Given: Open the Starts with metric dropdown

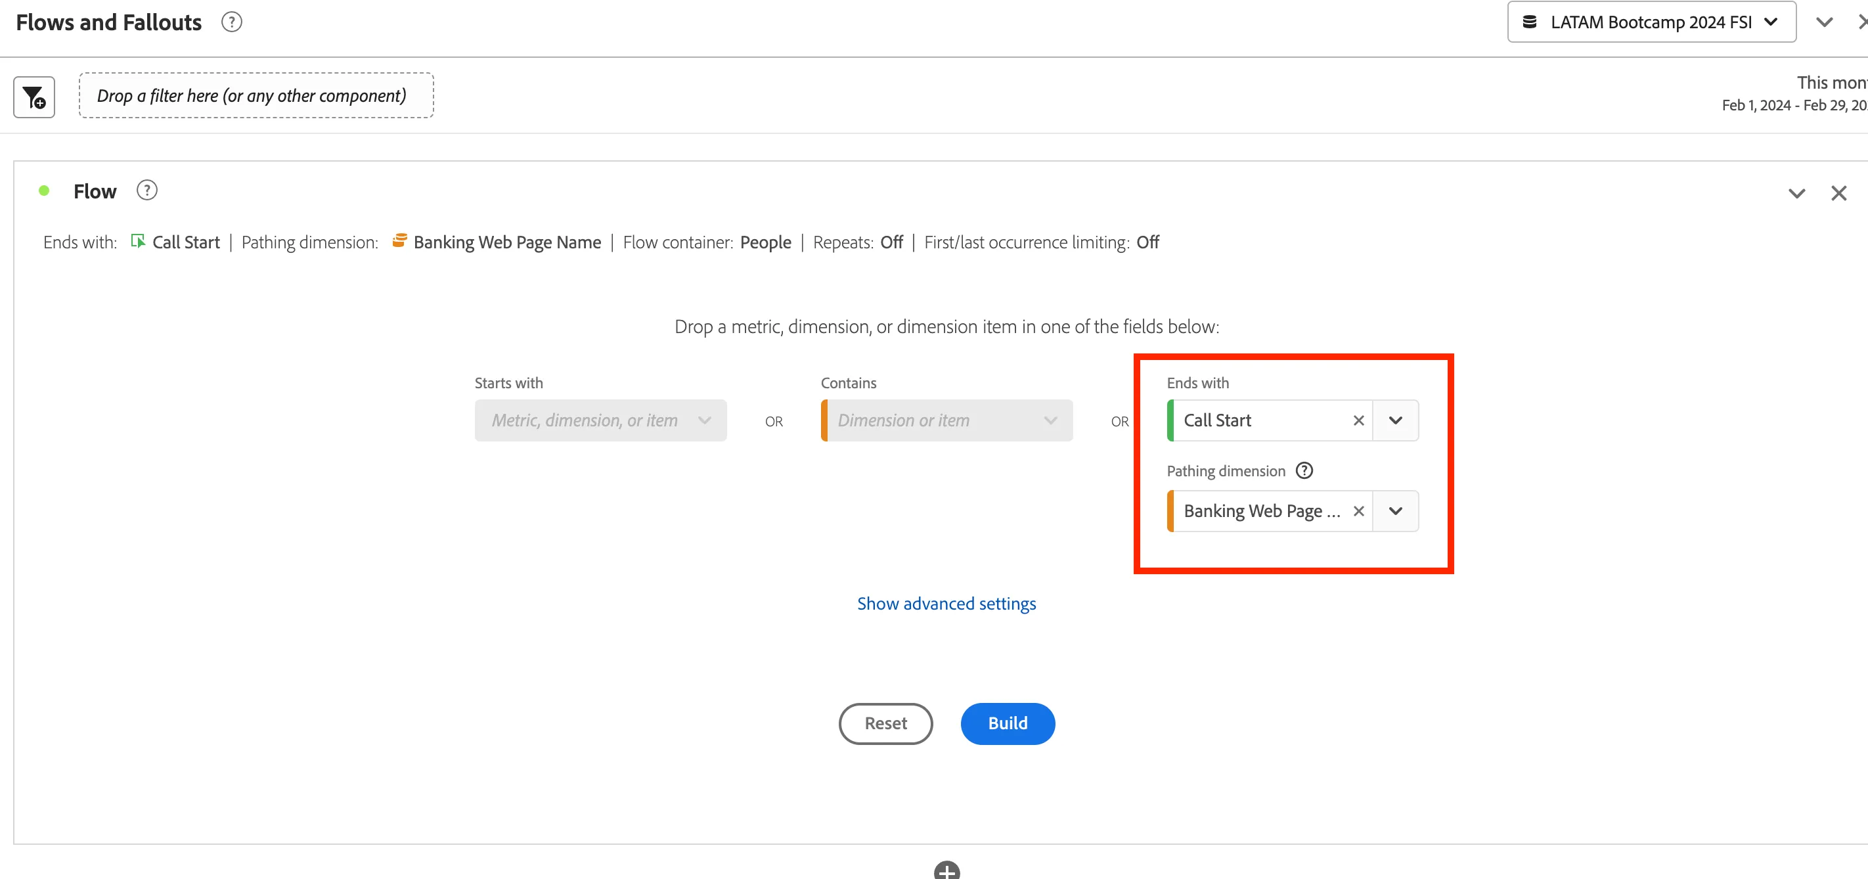Looking at the screenshot, I should pyautogui.click(x=600, y=420).
